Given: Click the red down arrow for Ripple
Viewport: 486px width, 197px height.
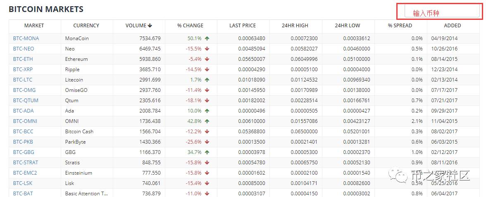Looking at the screenshot, I should pyautogui.click(x=207, y=70).
